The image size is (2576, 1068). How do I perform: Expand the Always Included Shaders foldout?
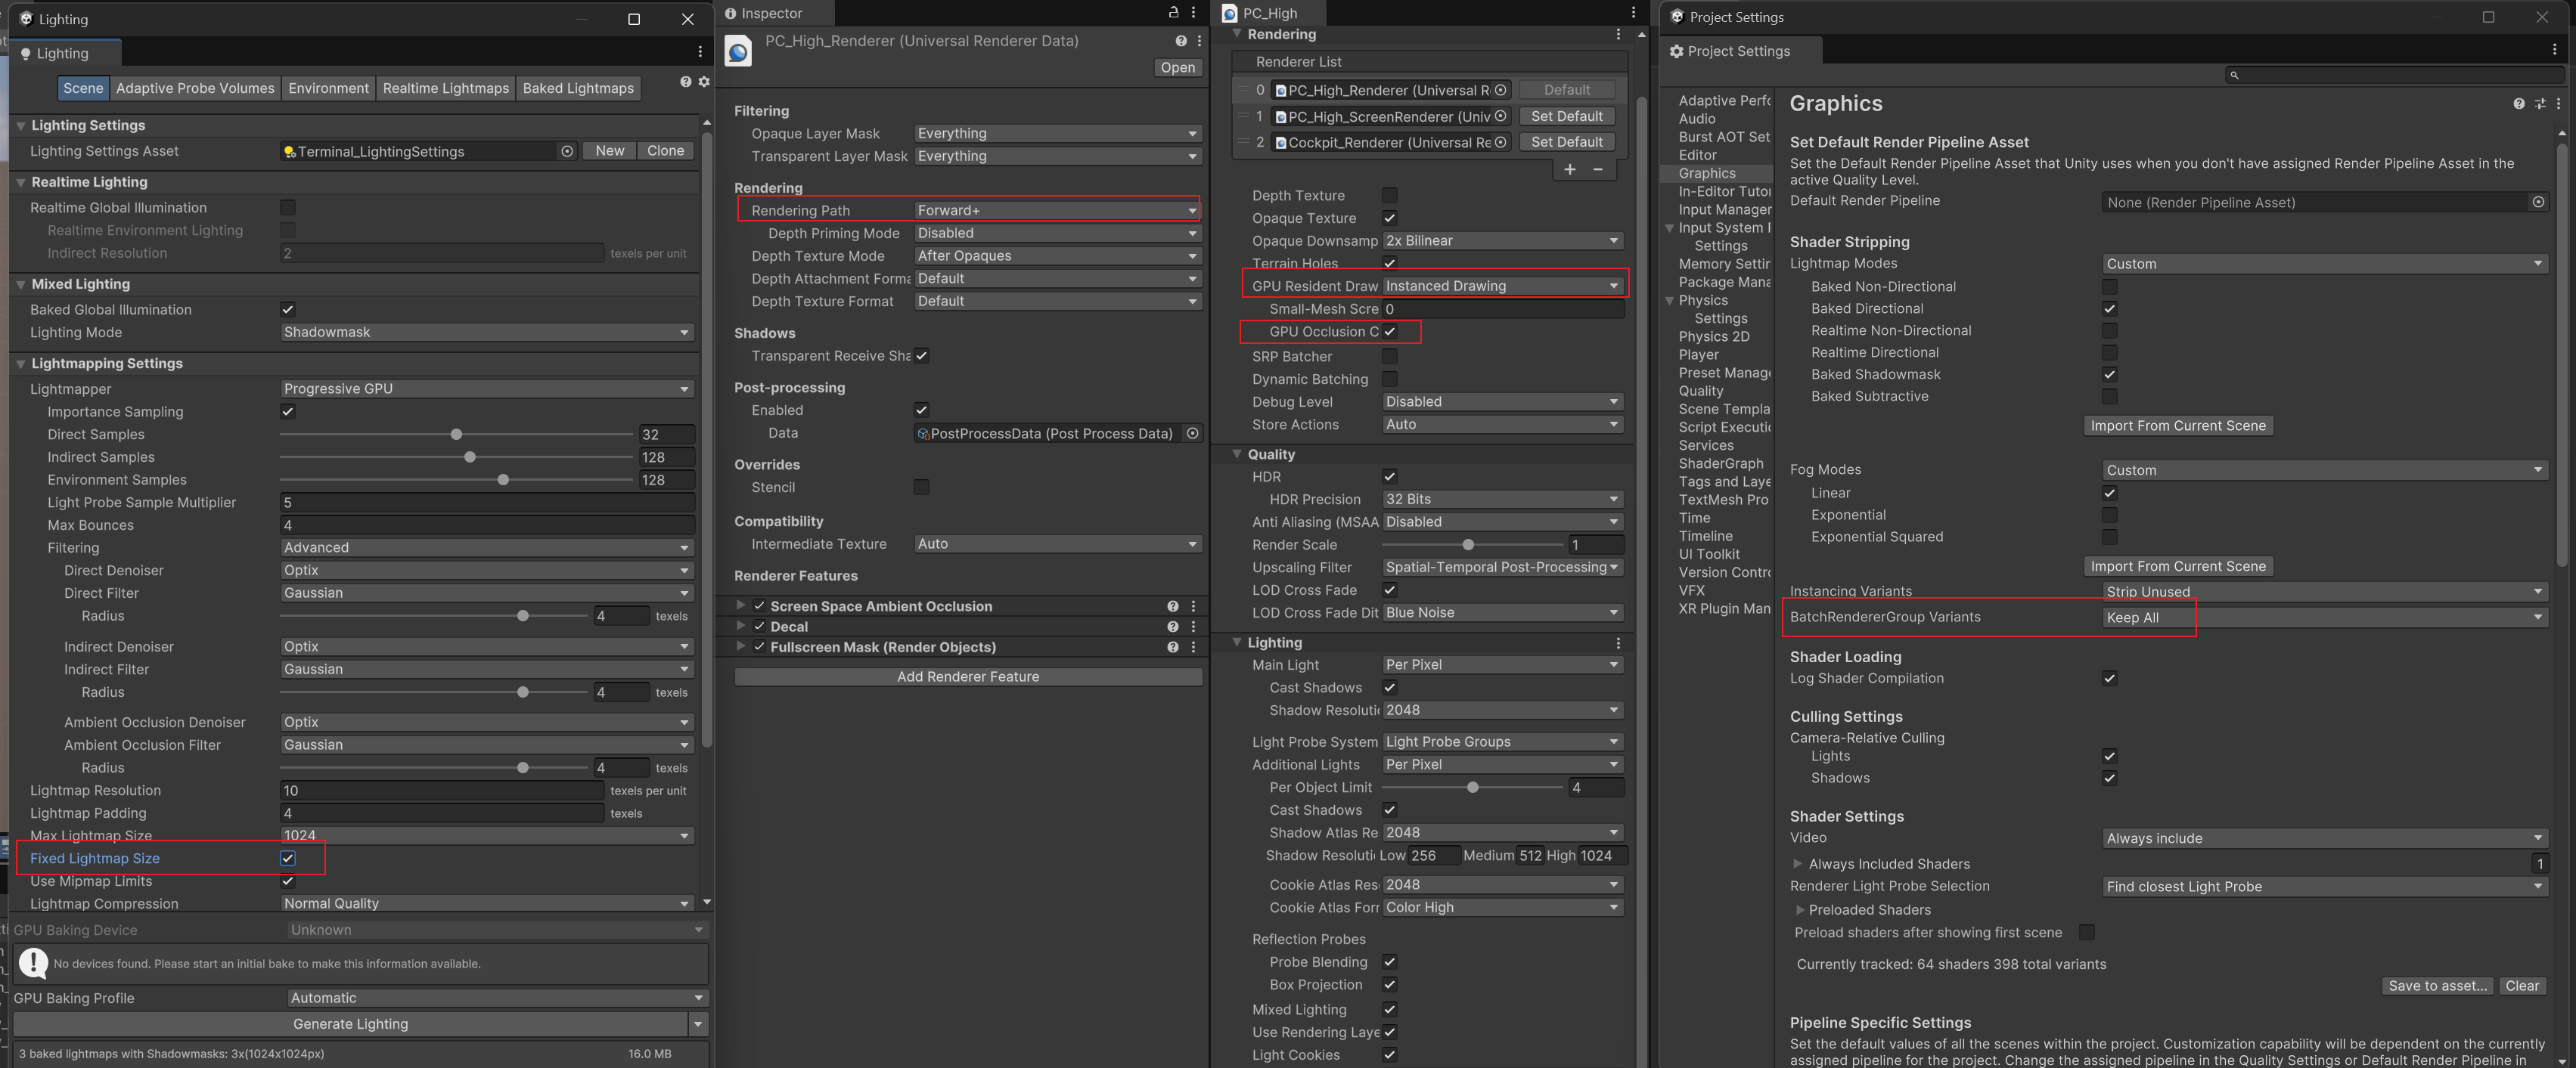coord(1797,864)
